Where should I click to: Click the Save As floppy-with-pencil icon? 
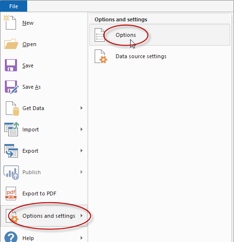click(11, 87)
